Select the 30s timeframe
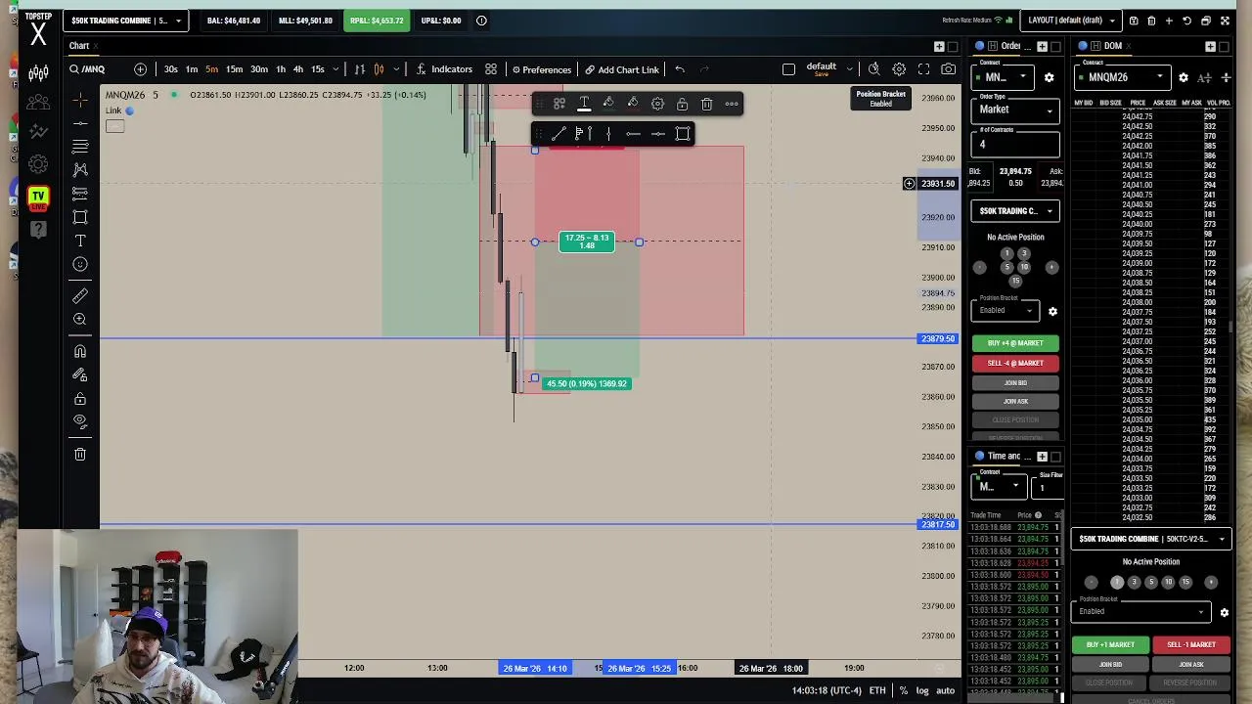1252x704 pixels. point(170,69)
